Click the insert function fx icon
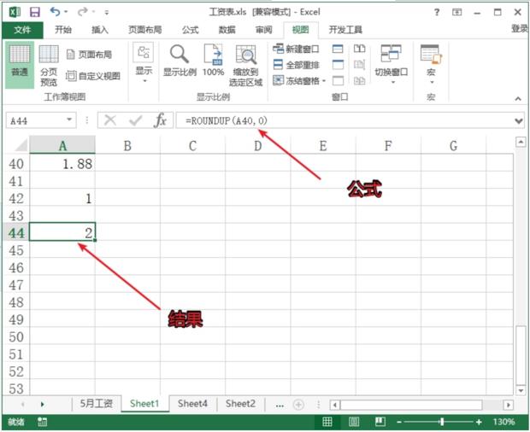530x432 pixels. (160, 121)
